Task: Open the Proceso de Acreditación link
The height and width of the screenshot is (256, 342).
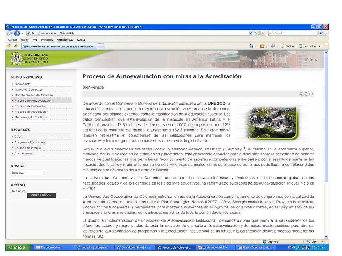Action: [31, 112]
